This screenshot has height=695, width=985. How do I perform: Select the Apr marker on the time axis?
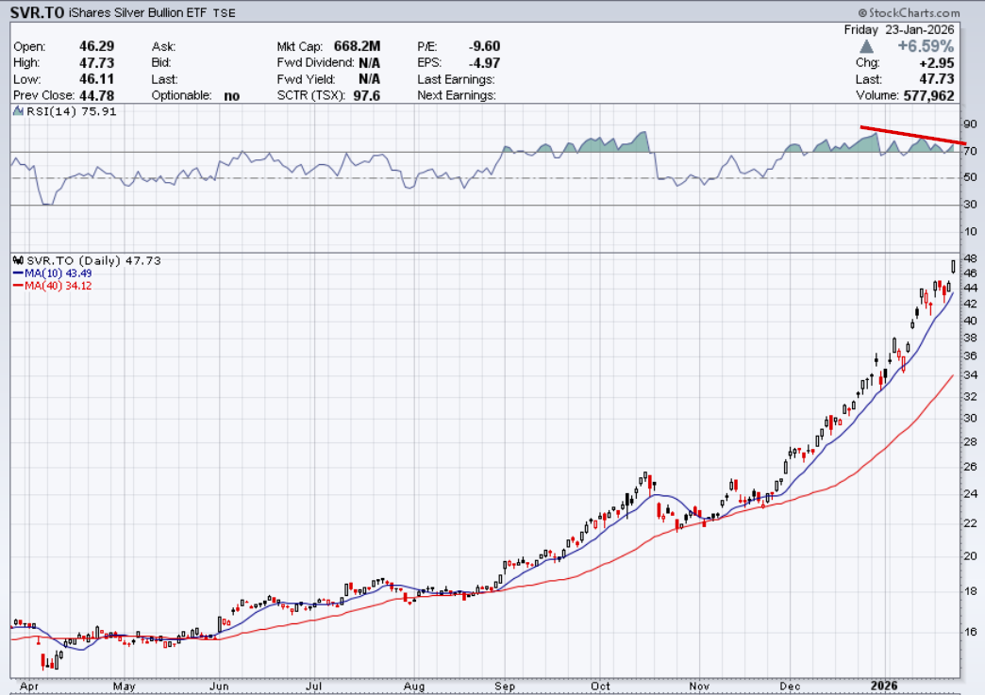29,687
